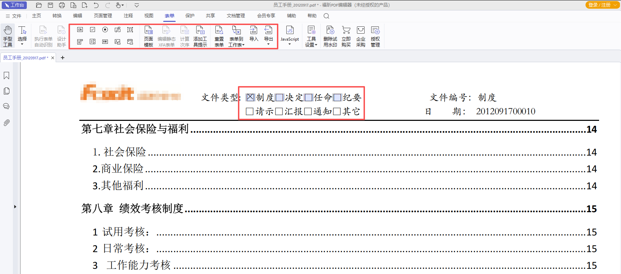This screenshot has height=274, width=621.
Task: Open the bookmarks panel in the left sidebar
Action: point(6,76)
